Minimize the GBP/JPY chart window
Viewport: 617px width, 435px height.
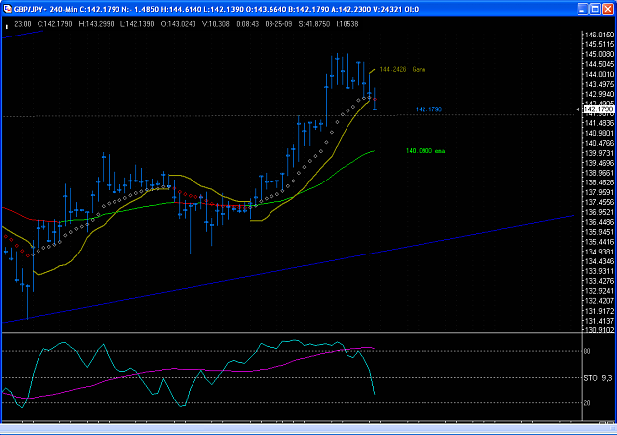point(583,9)
